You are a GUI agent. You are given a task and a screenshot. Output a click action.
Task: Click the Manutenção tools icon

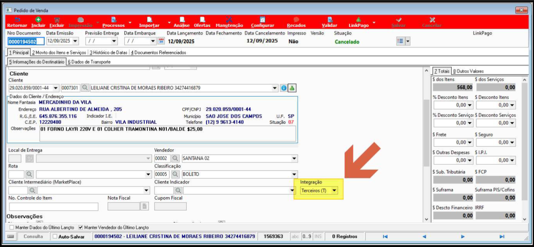(229, 20)
